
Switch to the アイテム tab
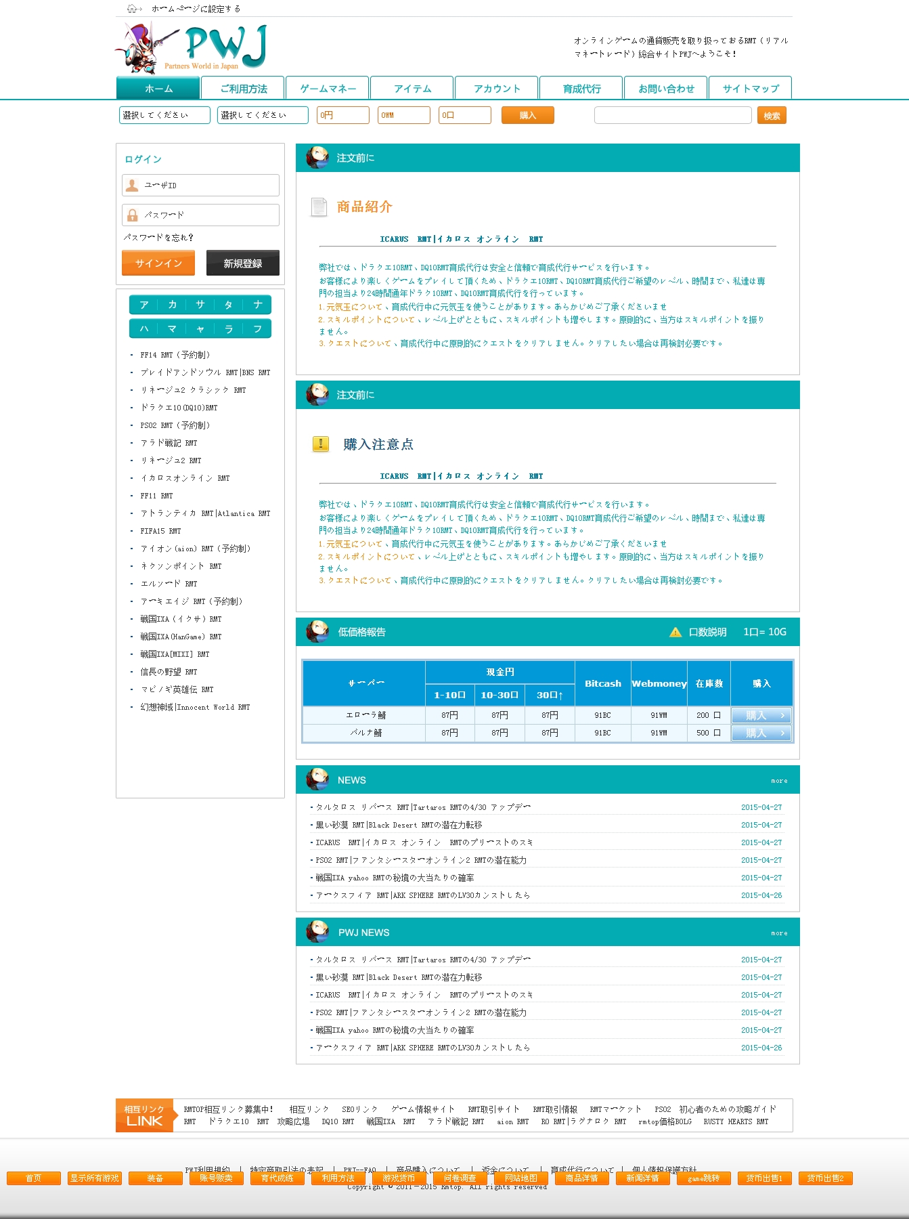[412, 88]
